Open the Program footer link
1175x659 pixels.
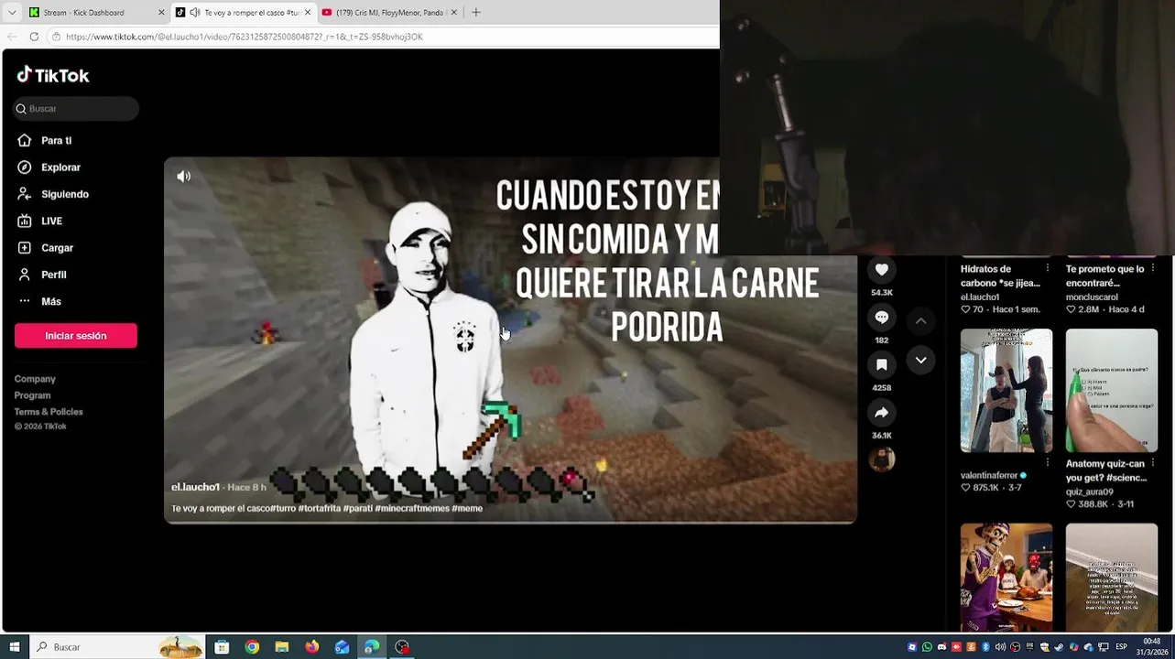point(32,395)
